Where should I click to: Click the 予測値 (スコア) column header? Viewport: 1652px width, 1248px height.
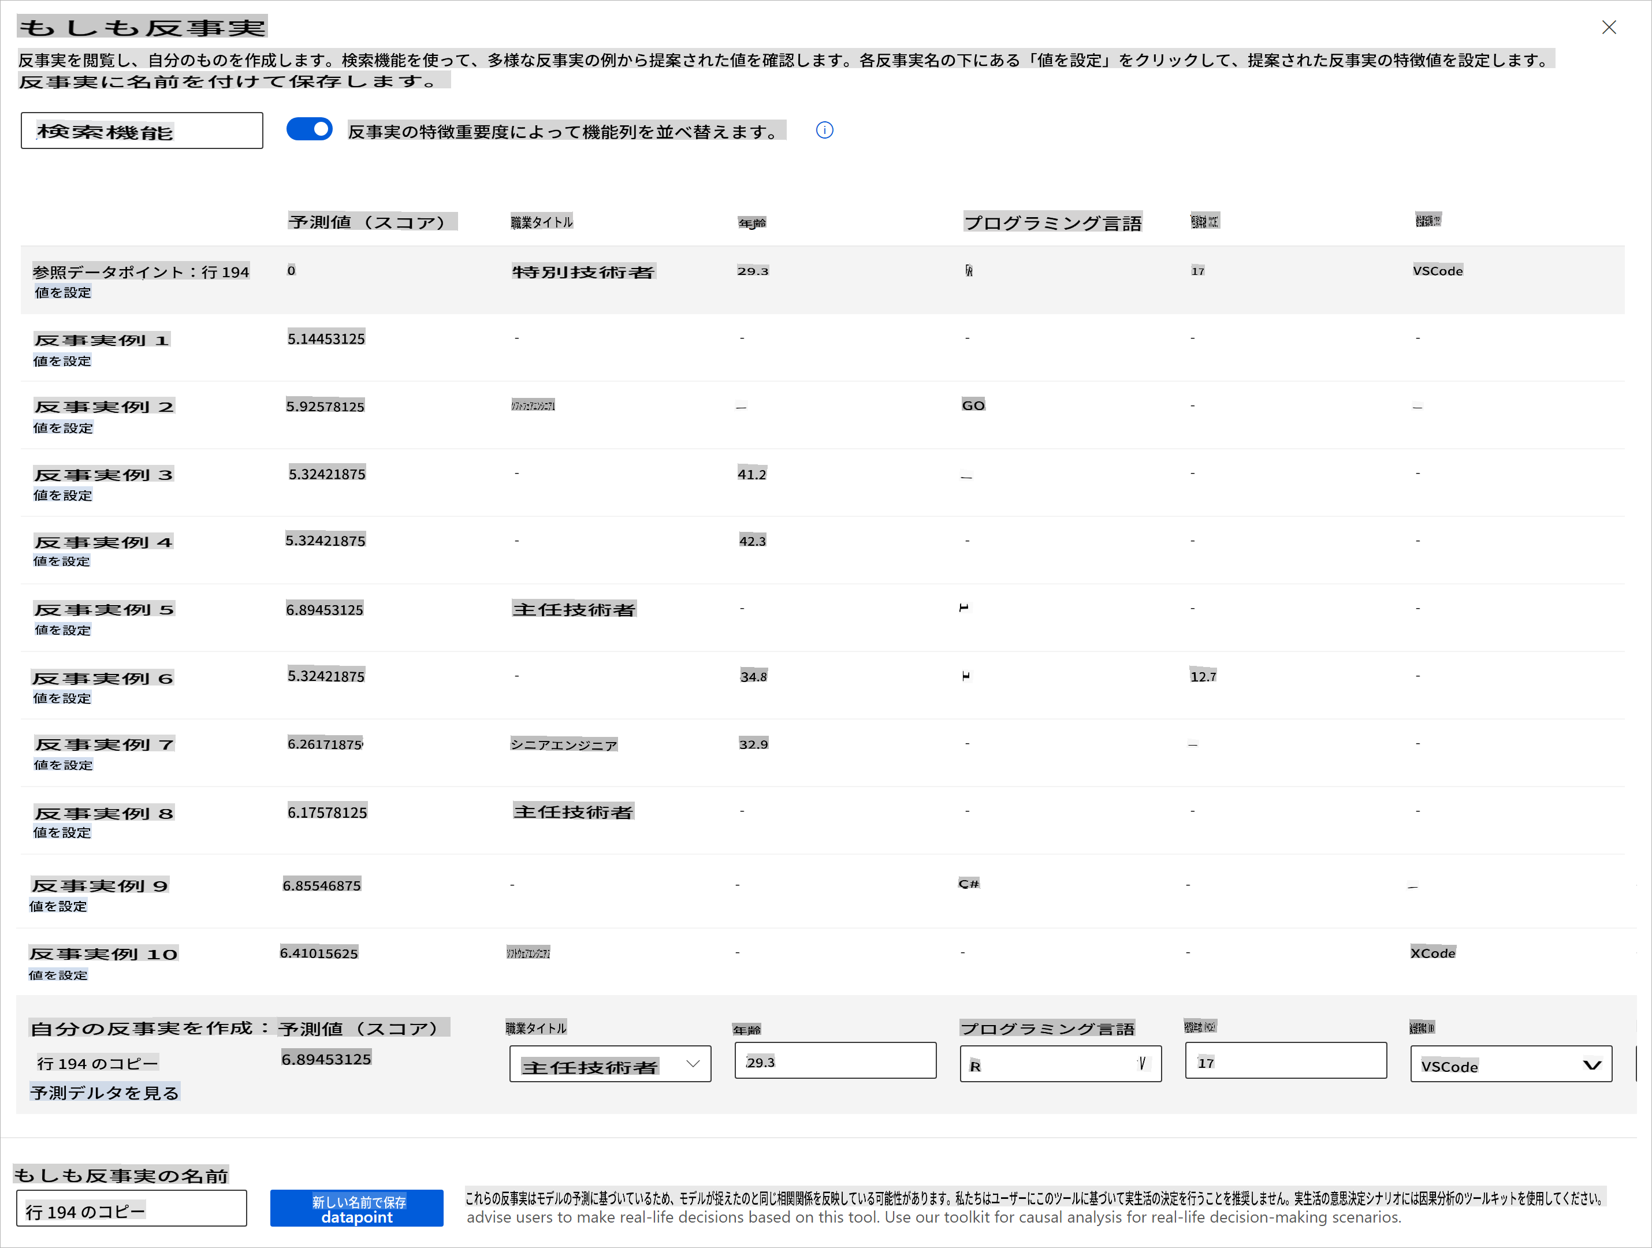coord(371,222)
